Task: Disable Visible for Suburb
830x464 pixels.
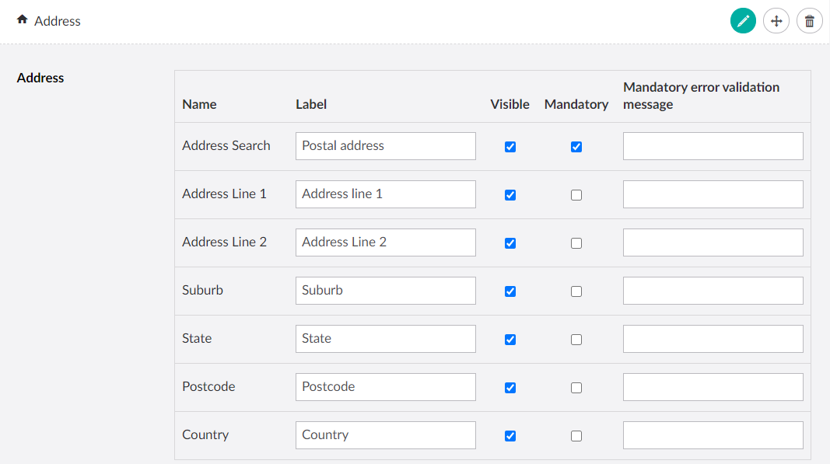Action: (510, 291)
